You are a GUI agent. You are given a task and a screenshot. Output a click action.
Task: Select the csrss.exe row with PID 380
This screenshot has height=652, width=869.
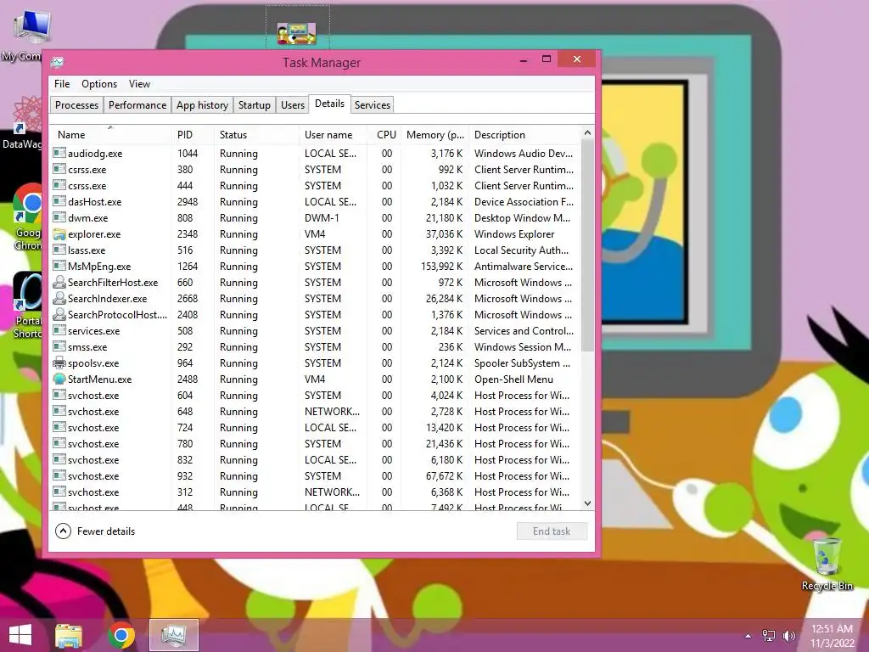pos(314,170)
